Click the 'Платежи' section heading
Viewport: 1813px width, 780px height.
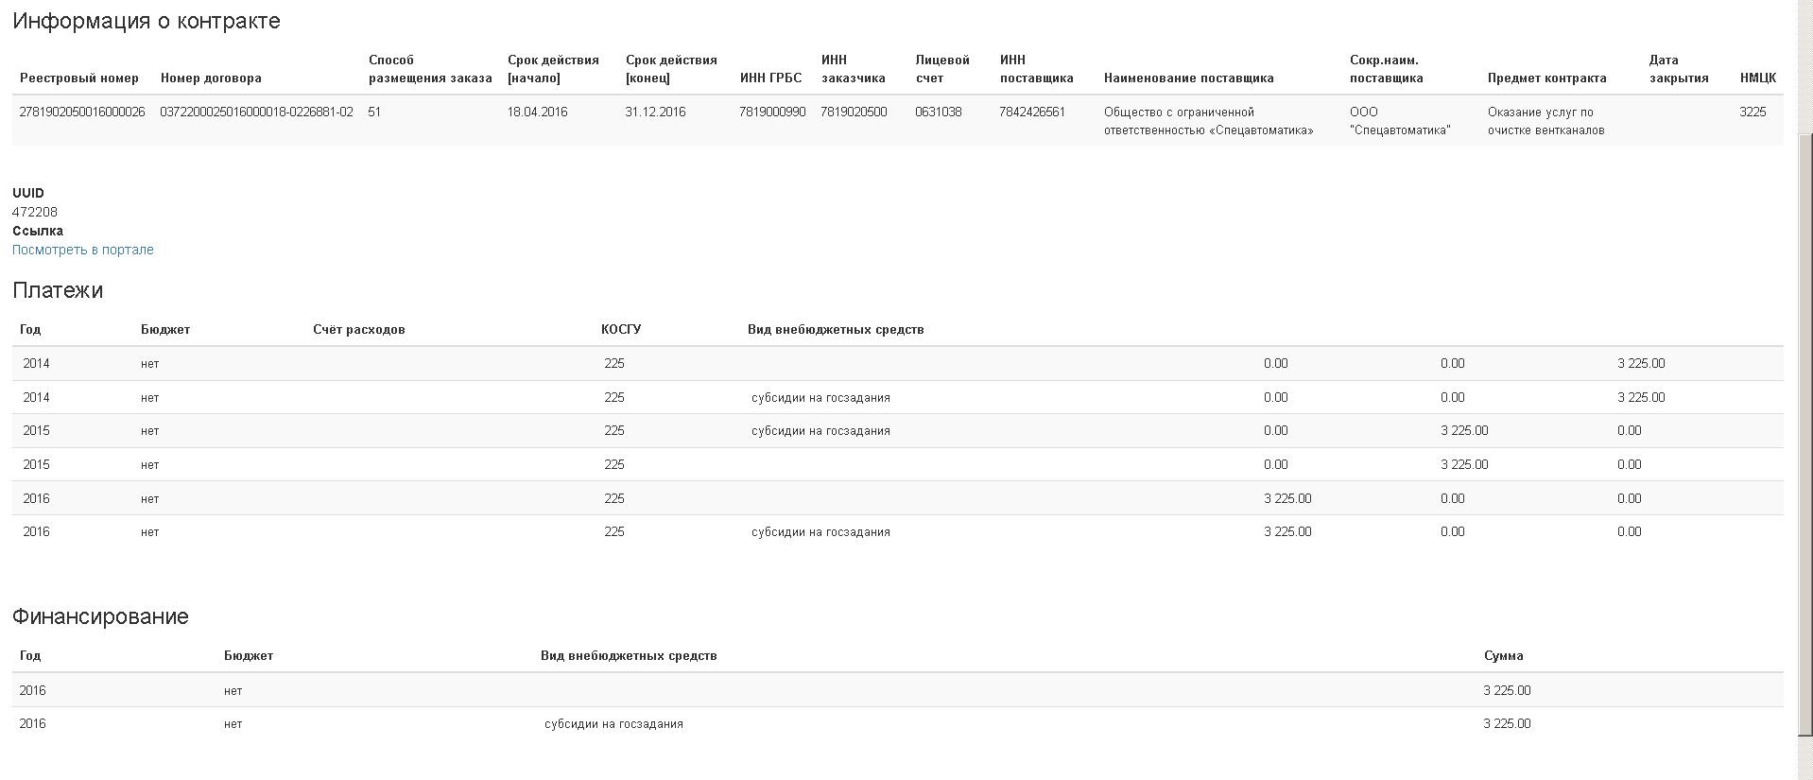pyautogui.click(x=58, y=290)
